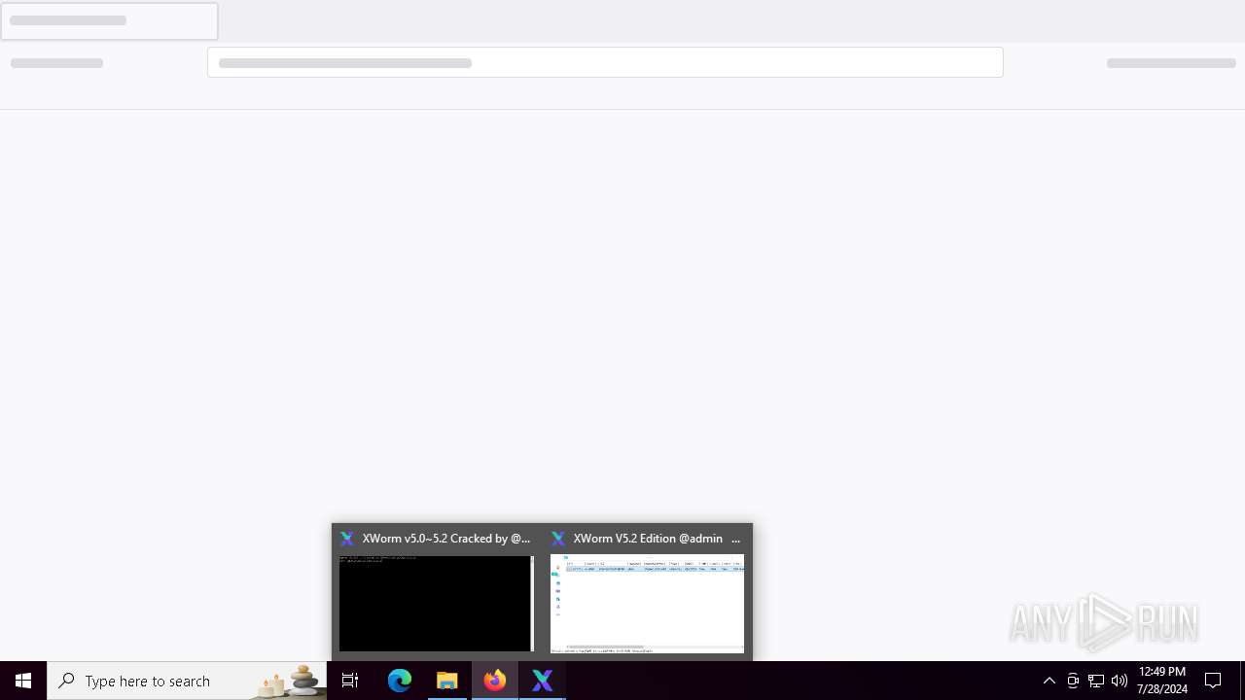Image resolution: width=1245 pixels, height=700 pixels.
Task: Click the Show desktop strip in the taskbar corner
Action: [1242, 681]
